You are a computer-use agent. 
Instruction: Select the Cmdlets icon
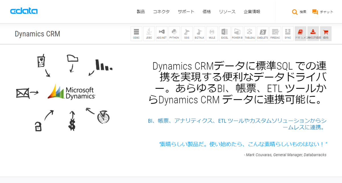point(262,34)
